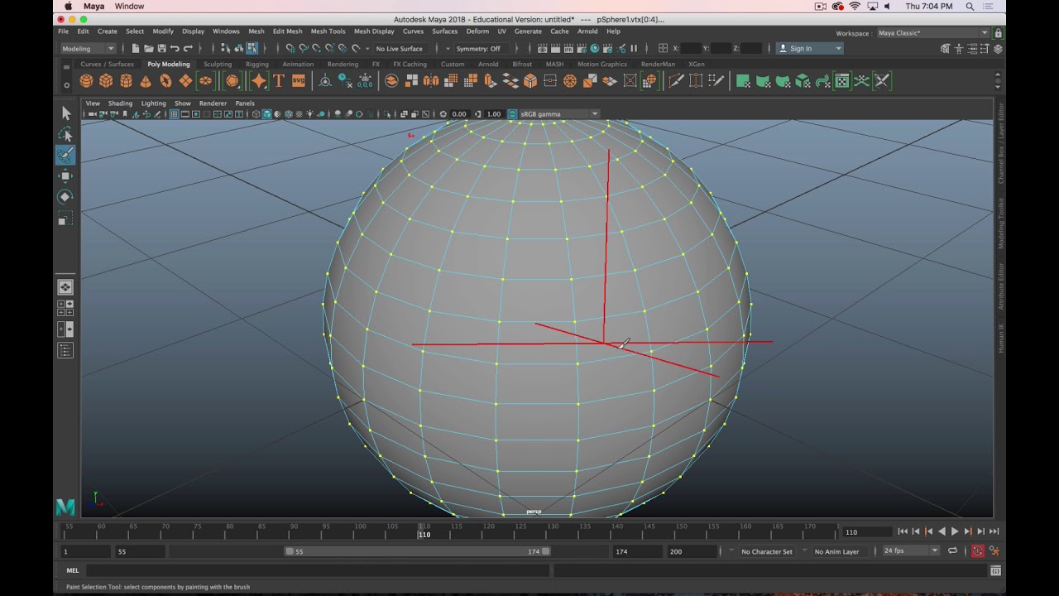Select the arrow Select tool in the toolbox
The height and width of the screenshot is (596, 1059).
65,113
